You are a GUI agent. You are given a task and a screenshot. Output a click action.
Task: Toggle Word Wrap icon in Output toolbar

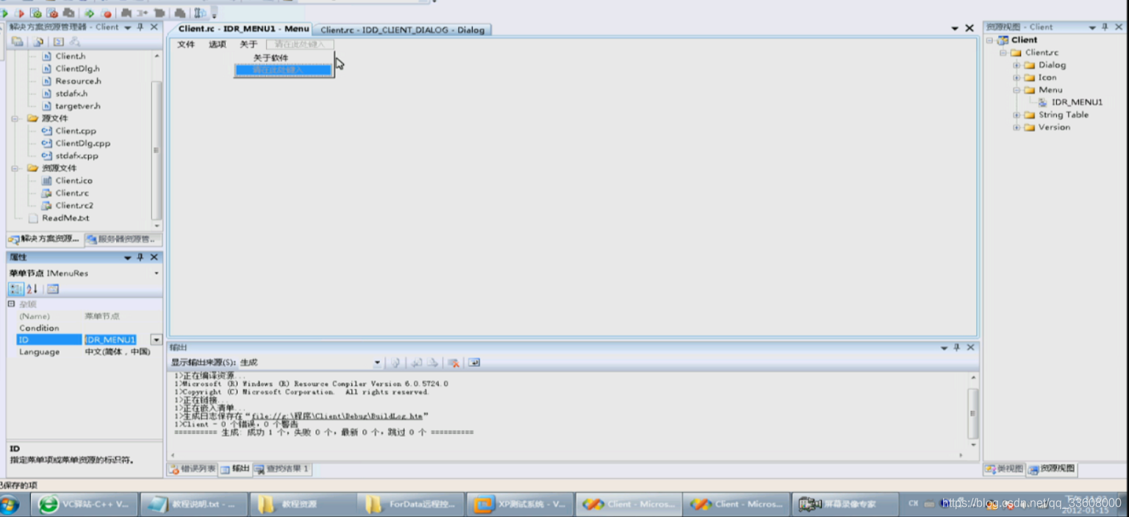click(x=474, y=363)
